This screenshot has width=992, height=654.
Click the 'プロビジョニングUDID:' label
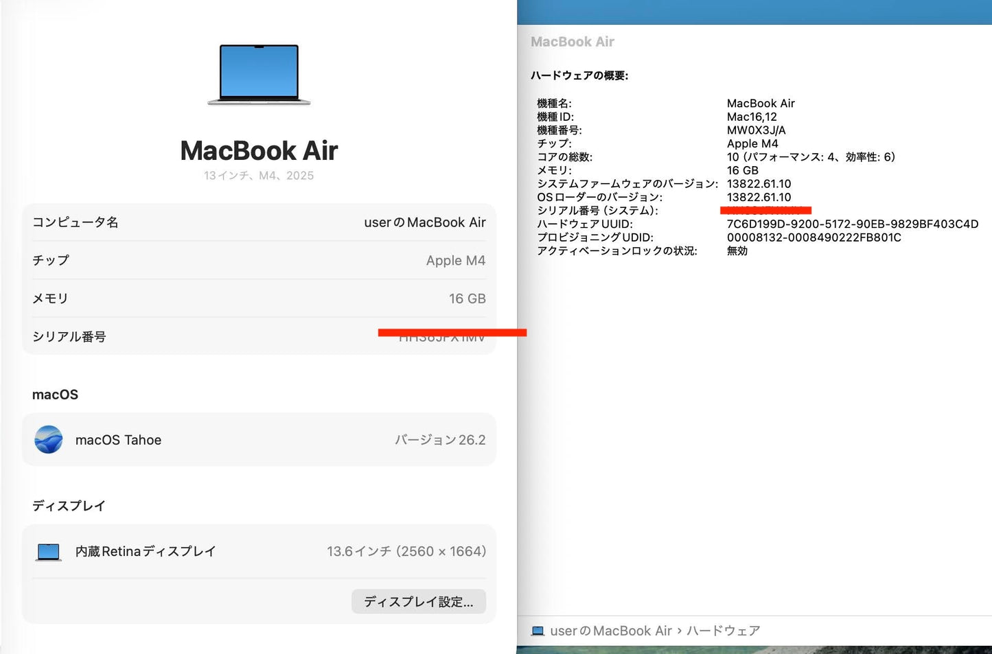click(x=595, y=237)
